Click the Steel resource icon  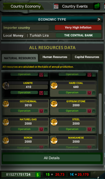point(54,122)
